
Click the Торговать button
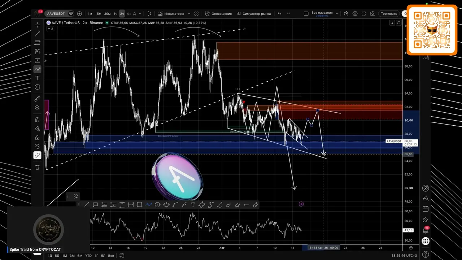point(389,14)
